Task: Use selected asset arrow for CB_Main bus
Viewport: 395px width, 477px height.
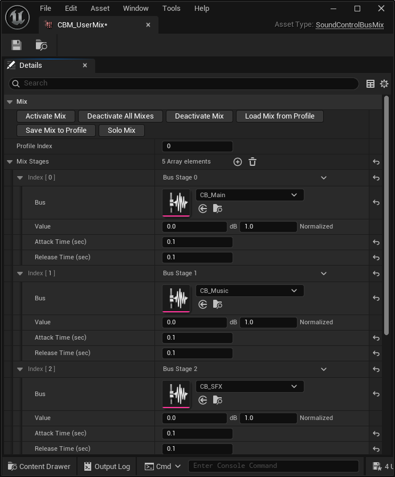Action: click(x=203, y=209)
